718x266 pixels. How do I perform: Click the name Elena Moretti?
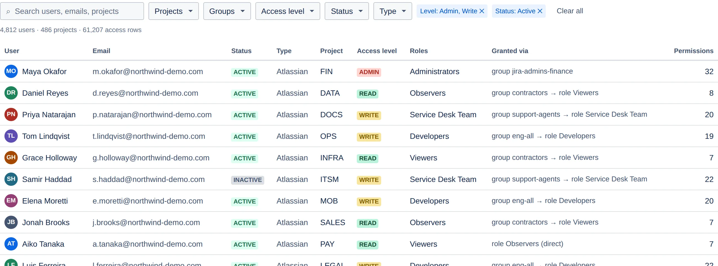coord(45,201)
